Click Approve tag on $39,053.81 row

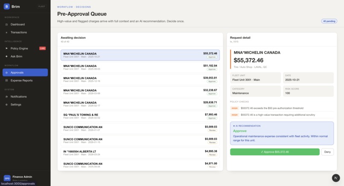tap(212, 81)
